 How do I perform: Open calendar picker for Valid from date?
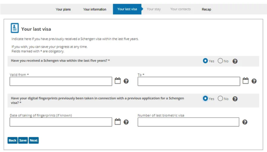118,81
